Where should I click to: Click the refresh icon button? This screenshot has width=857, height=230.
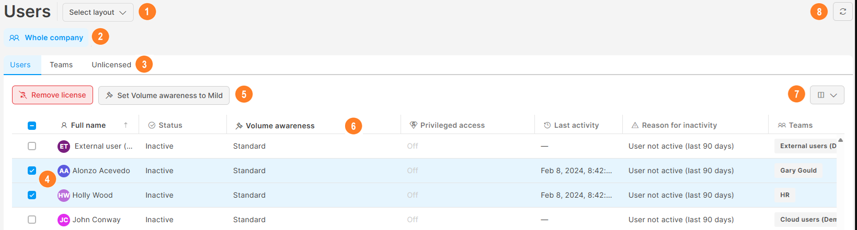tap(843, 11)
